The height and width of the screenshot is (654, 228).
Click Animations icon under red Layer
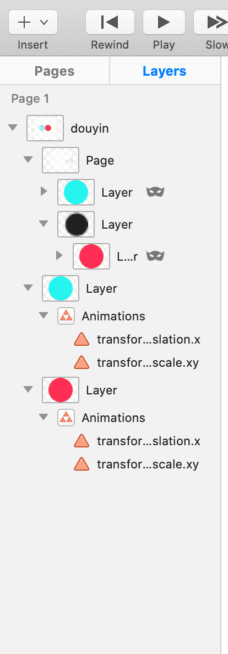coord(66,418)
